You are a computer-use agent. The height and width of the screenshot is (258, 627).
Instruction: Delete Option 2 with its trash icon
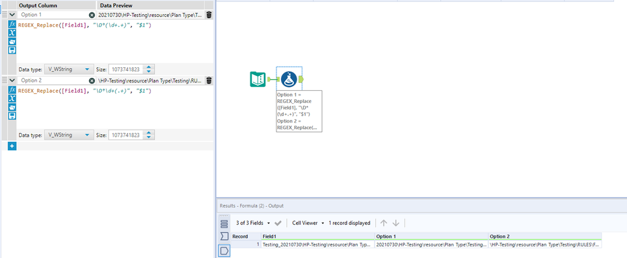pos(209,80)
